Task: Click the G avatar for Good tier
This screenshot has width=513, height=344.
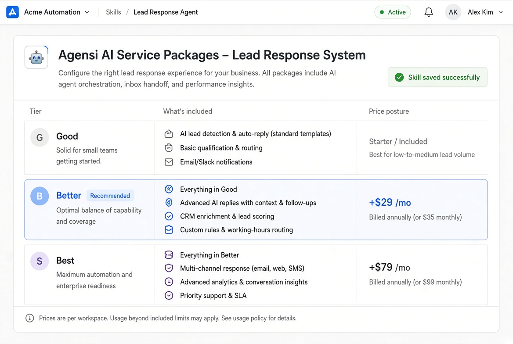Action: pyautogui.click(x=40, y=137)
